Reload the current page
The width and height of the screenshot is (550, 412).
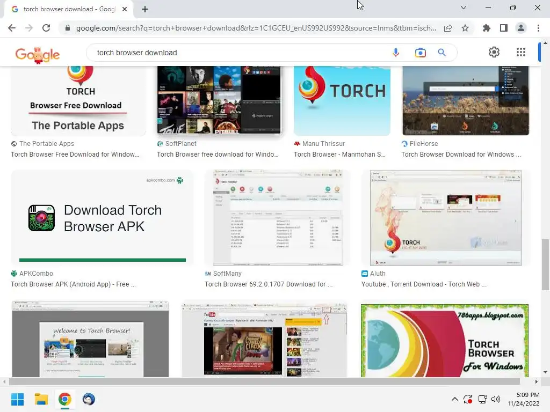coord(46,28)
